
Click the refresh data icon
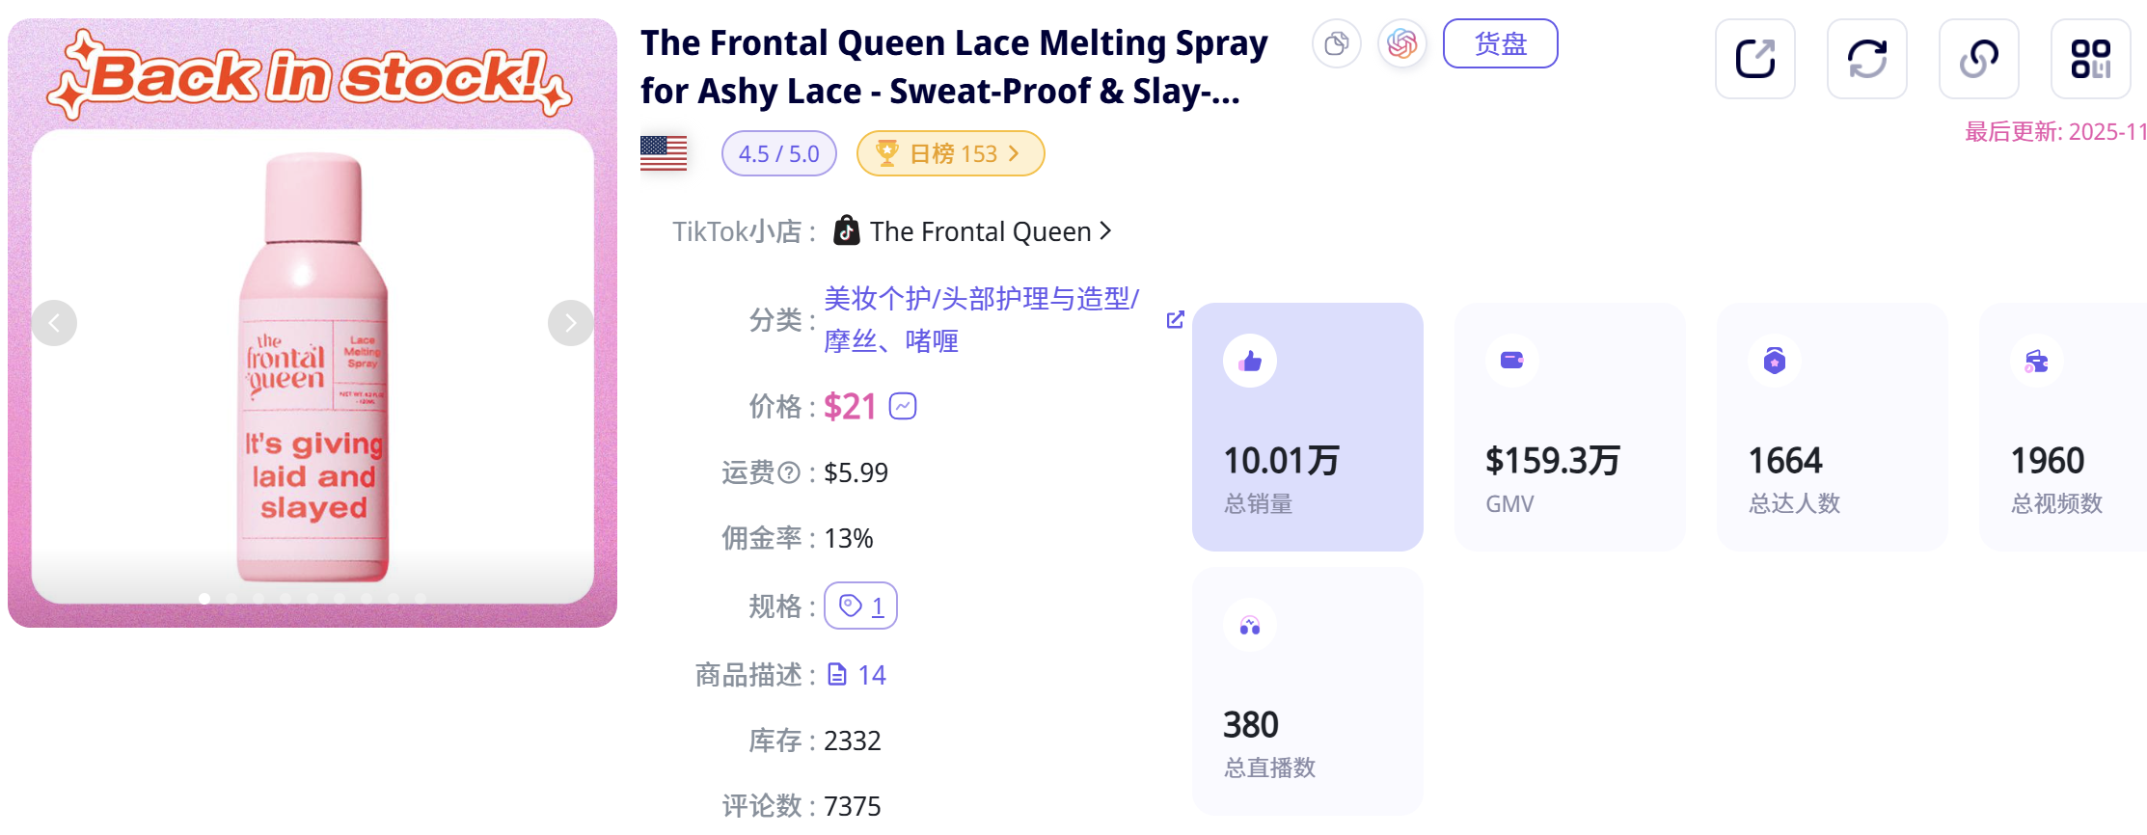point(1866,59)
